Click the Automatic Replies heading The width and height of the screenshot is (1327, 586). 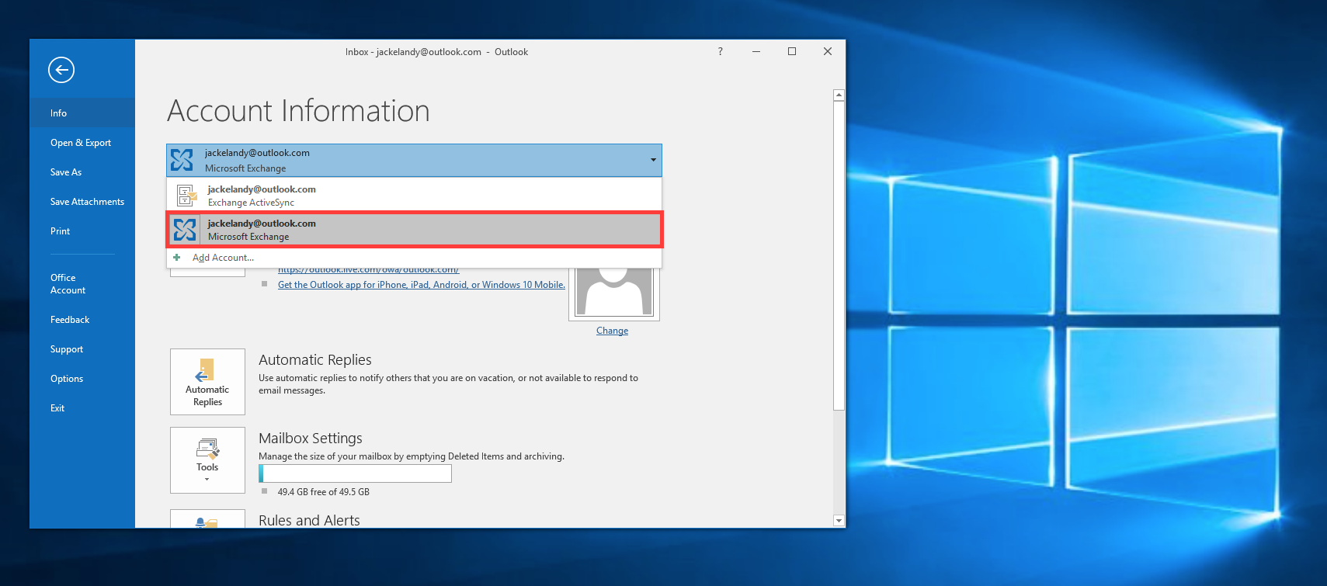315,360
